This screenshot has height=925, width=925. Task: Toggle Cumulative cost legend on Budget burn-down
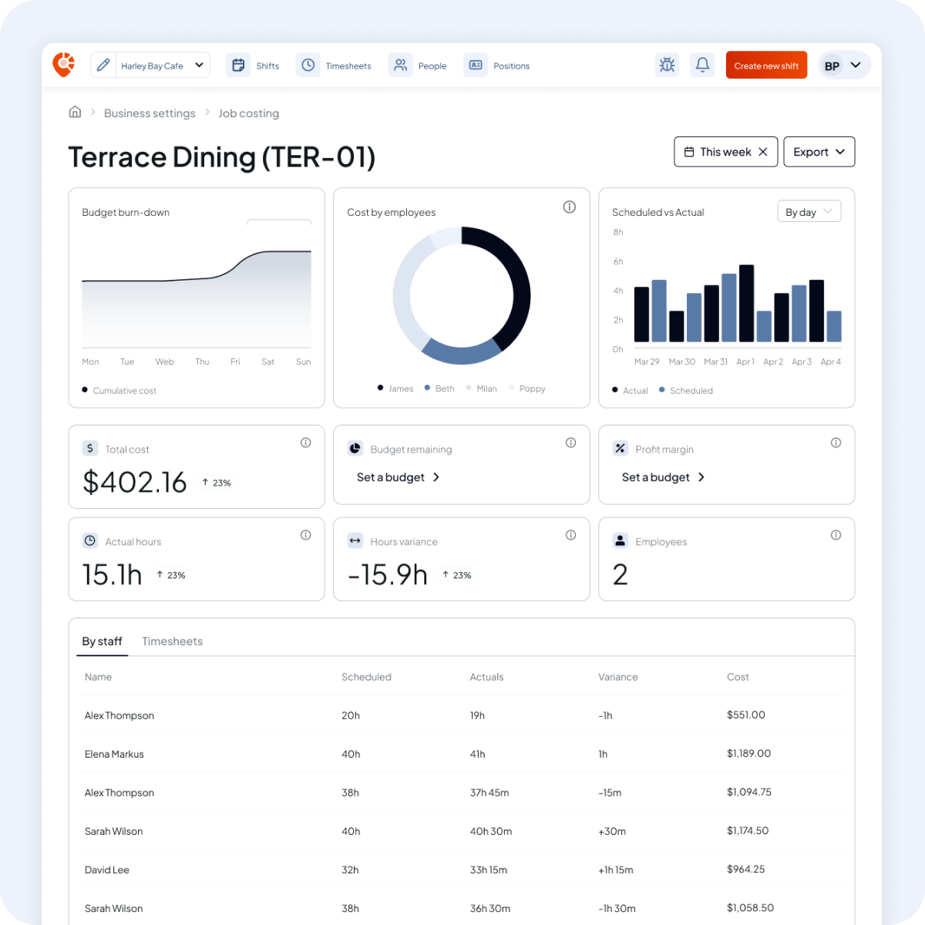pyautogui.click(x=119, y=390)
